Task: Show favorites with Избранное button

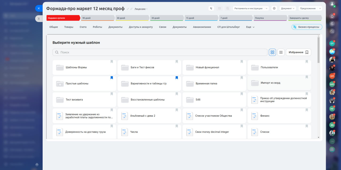Action: tap(298, 52)
